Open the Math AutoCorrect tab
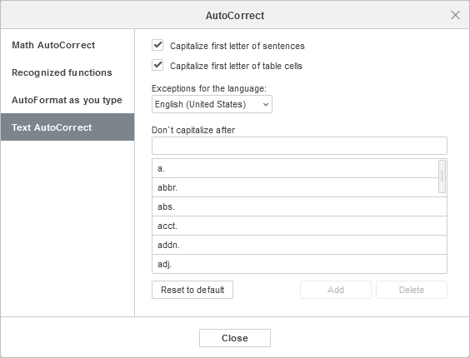Viewport: 470px width, 358px height. coord(67,45)
